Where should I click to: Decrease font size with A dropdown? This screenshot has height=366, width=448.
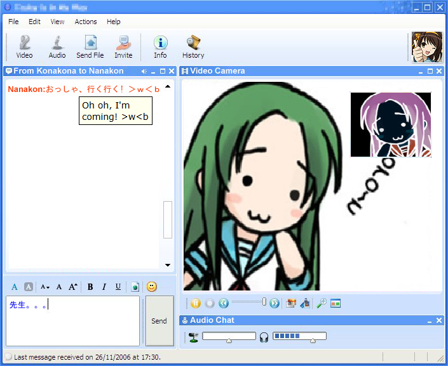click(x=45, y=287)
